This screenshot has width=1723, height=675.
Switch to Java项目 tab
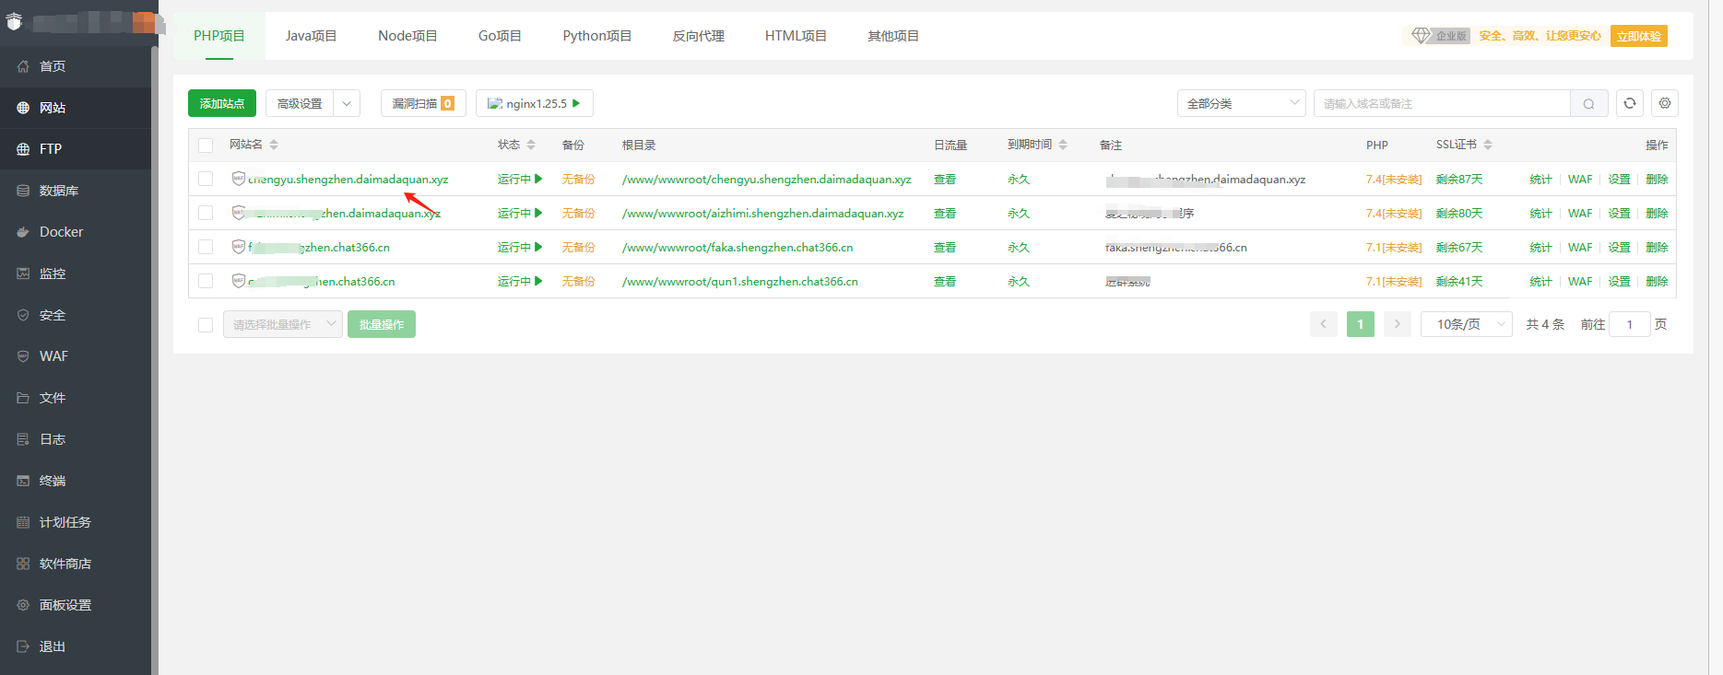pos(312,36)
